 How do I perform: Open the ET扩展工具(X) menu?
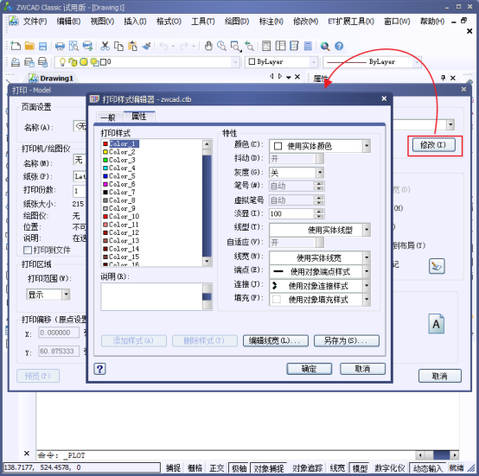click(x=351, y=21)
